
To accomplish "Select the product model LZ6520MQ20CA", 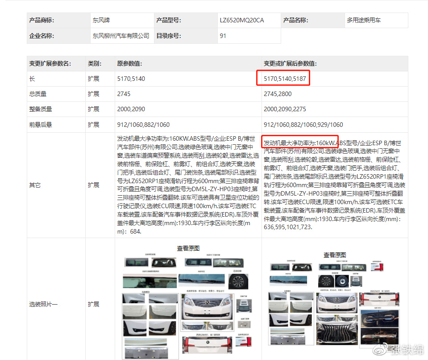I will click(x=242, y=20).
